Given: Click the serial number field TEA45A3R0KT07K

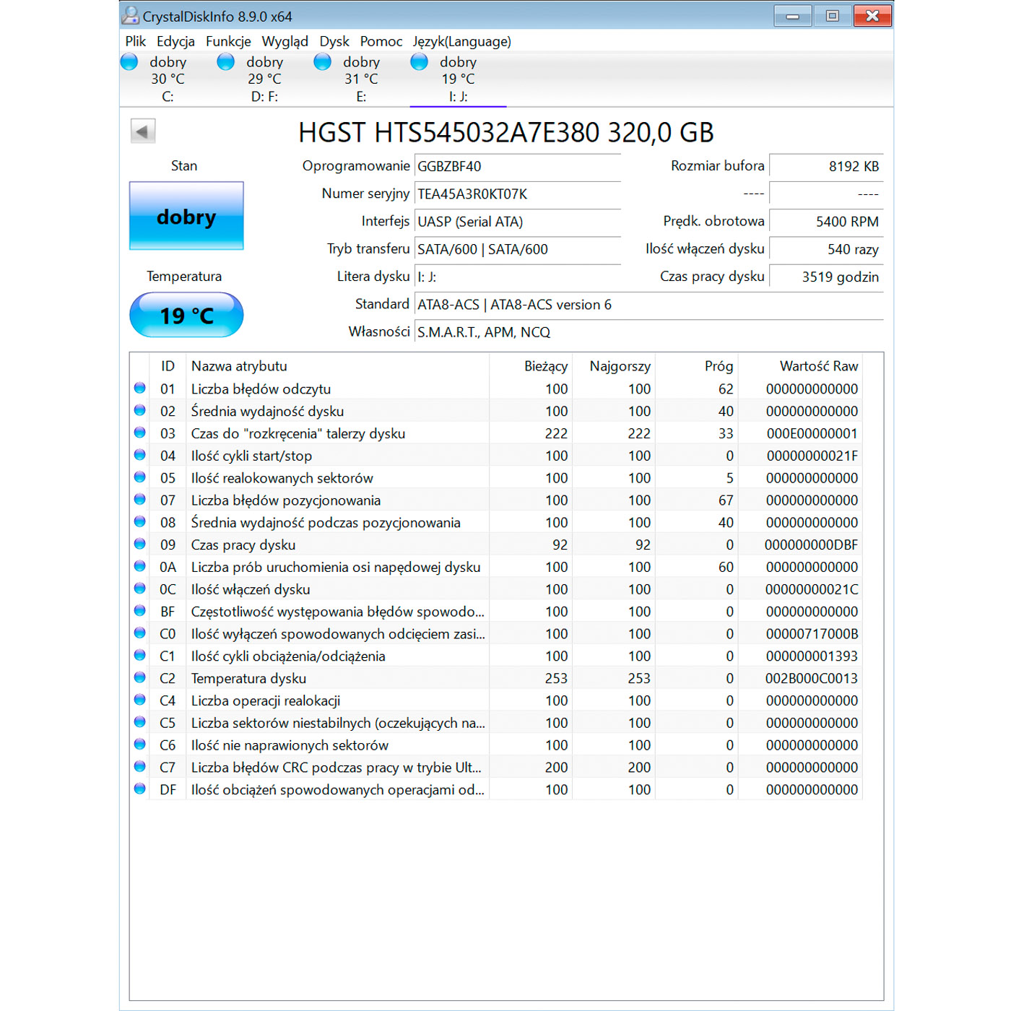Looking at the screenshot, I should pos(518,194).
